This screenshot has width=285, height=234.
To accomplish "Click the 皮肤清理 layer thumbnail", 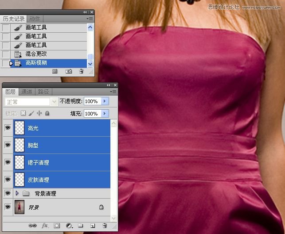I will click(x=20, y=180).
